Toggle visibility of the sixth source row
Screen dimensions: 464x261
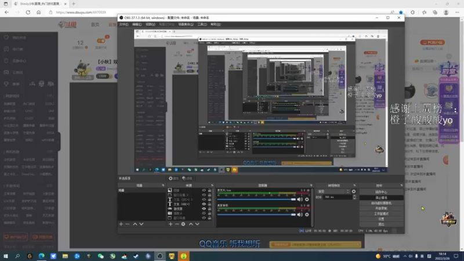click(204, 213)
